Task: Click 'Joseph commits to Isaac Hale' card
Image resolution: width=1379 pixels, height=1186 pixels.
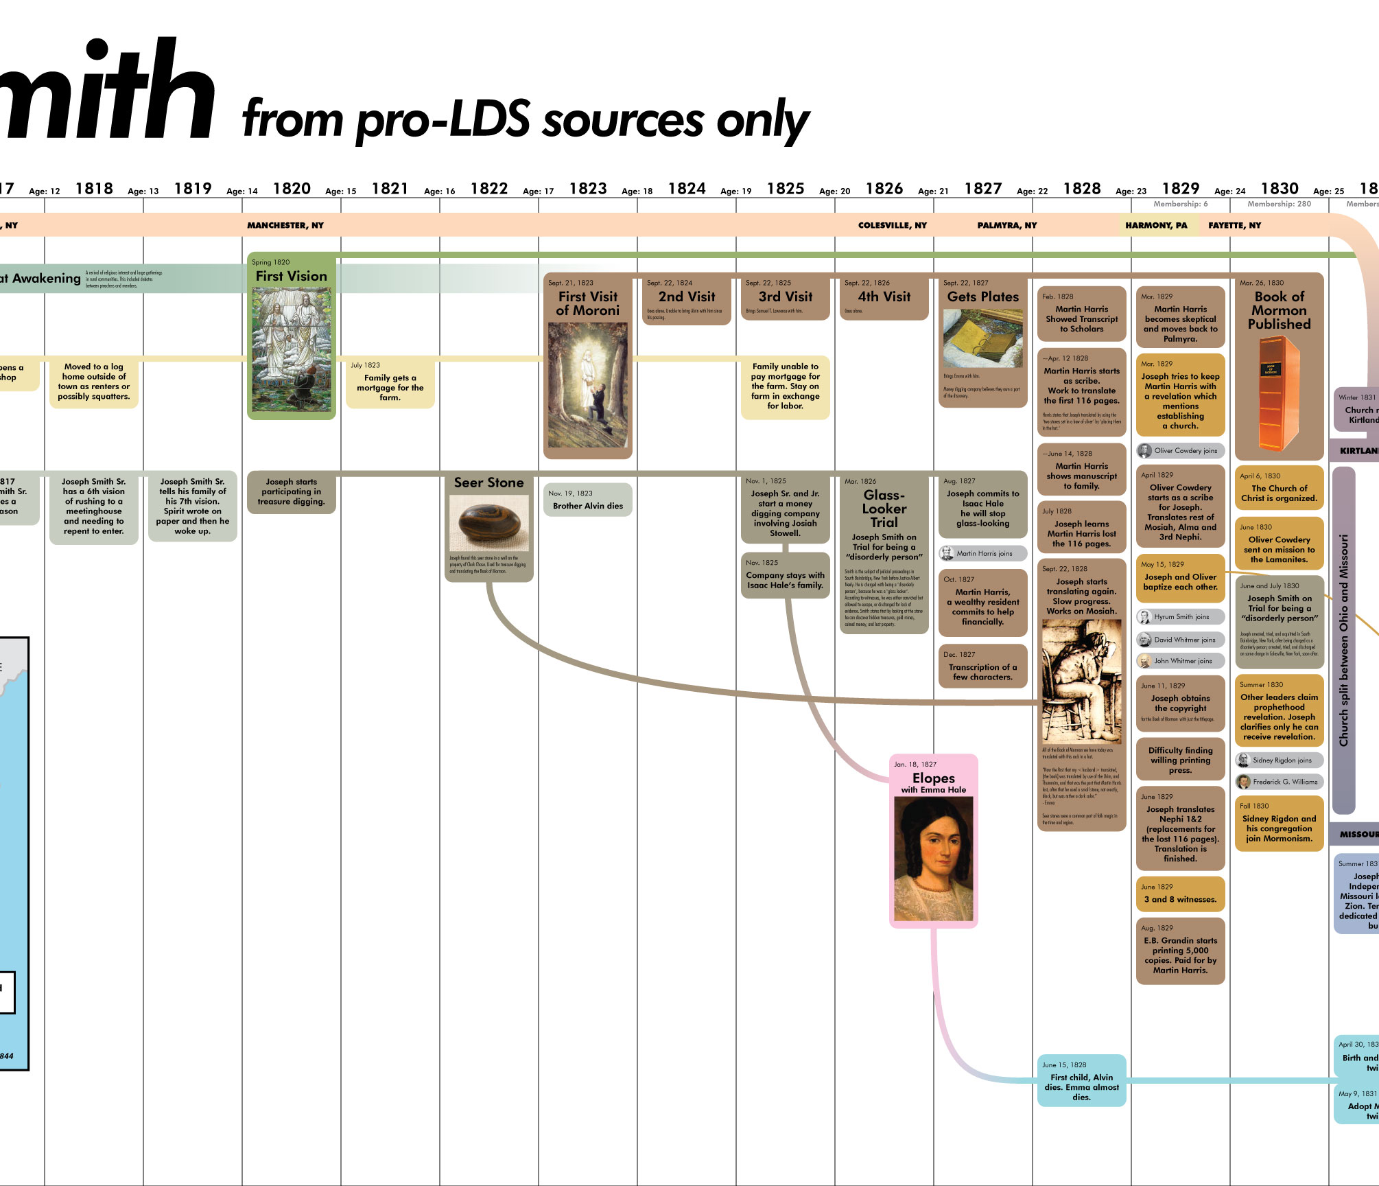Action: [x=983, y=504]
